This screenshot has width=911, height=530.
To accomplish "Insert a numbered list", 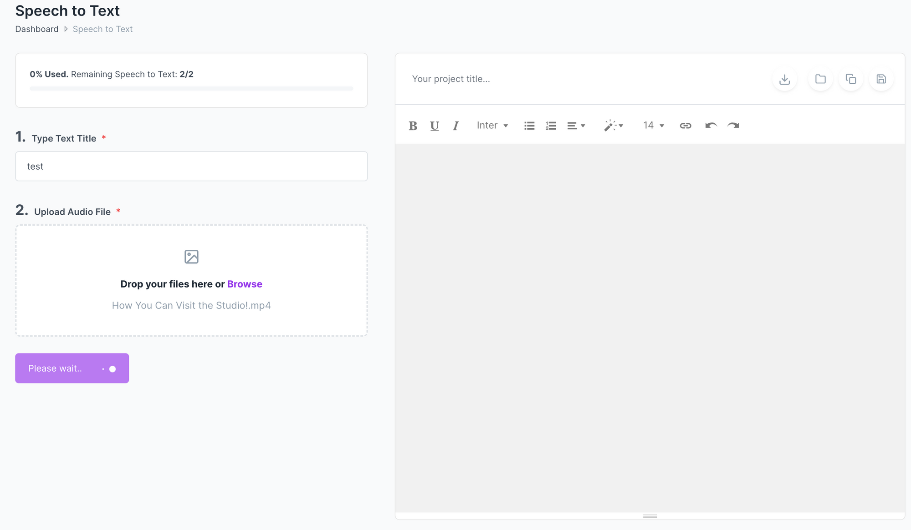I will pyautogui.click(x=551, y=126).
